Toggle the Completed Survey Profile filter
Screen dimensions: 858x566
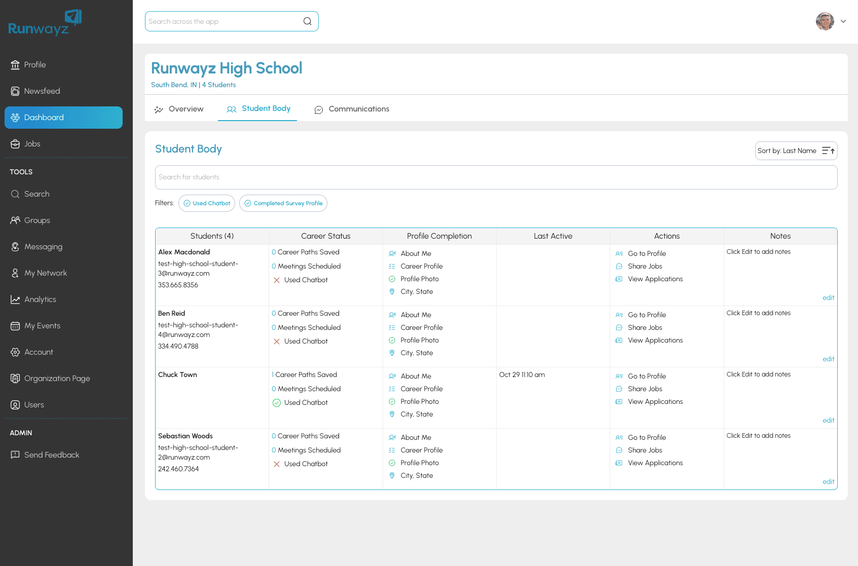[283, 203]
